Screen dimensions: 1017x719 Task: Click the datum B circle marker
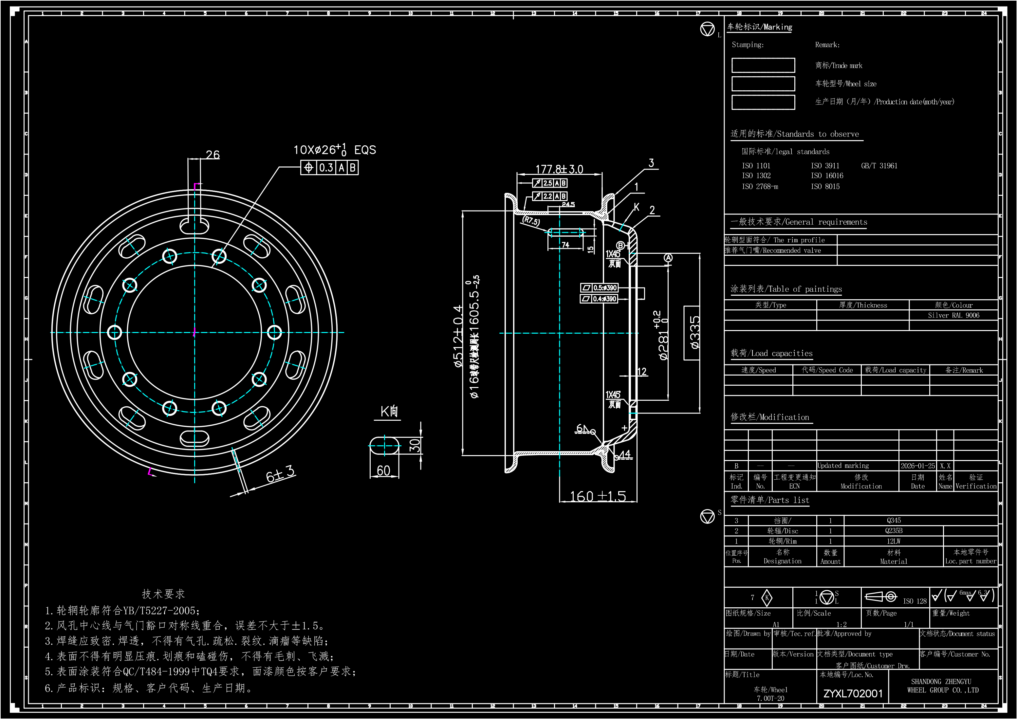[620, 246]
